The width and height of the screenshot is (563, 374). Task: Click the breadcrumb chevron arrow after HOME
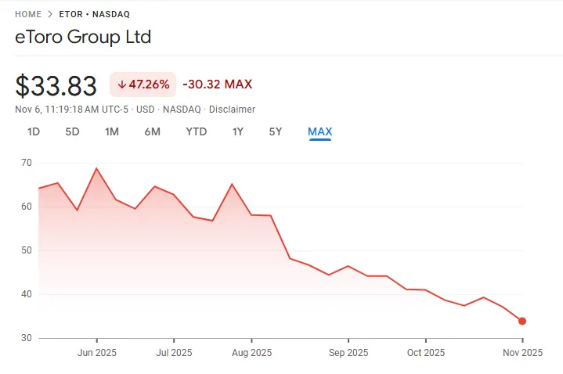point(50,14)
